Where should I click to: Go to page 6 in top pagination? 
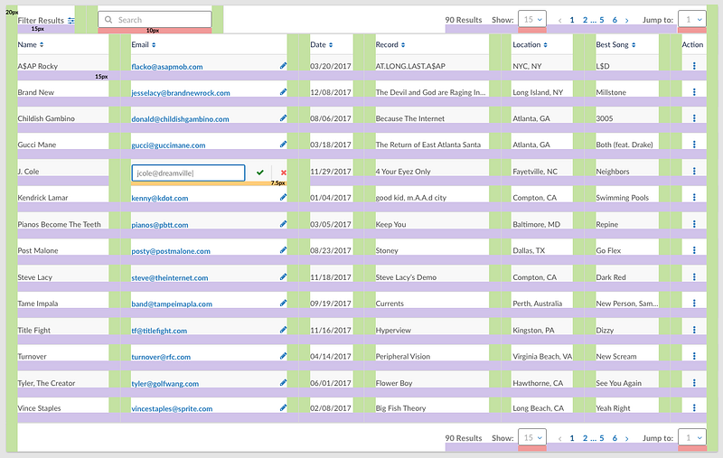(615, 20)
